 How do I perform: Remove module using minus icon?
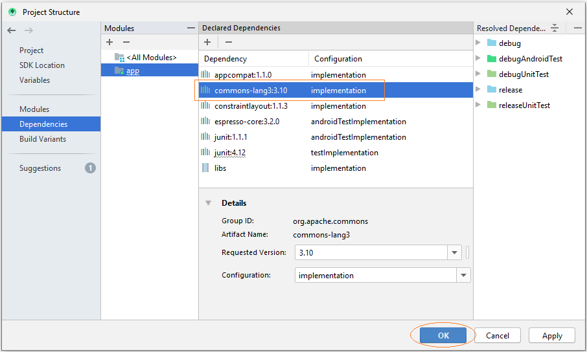click(126, 42)
